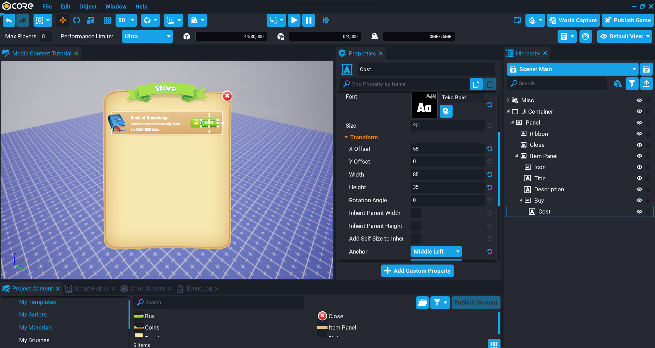
Task: Click the X Offset value field
Action: pyautogui.click(x=447, y=149)
